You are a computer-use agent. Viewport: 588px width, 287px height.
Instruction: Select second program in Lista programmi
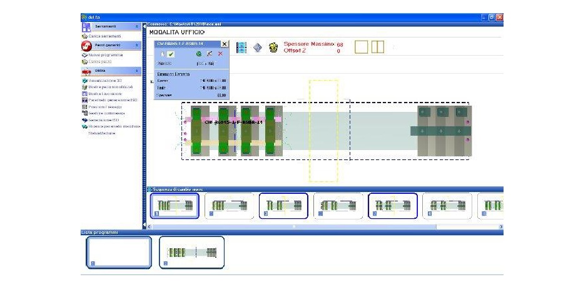191,252
